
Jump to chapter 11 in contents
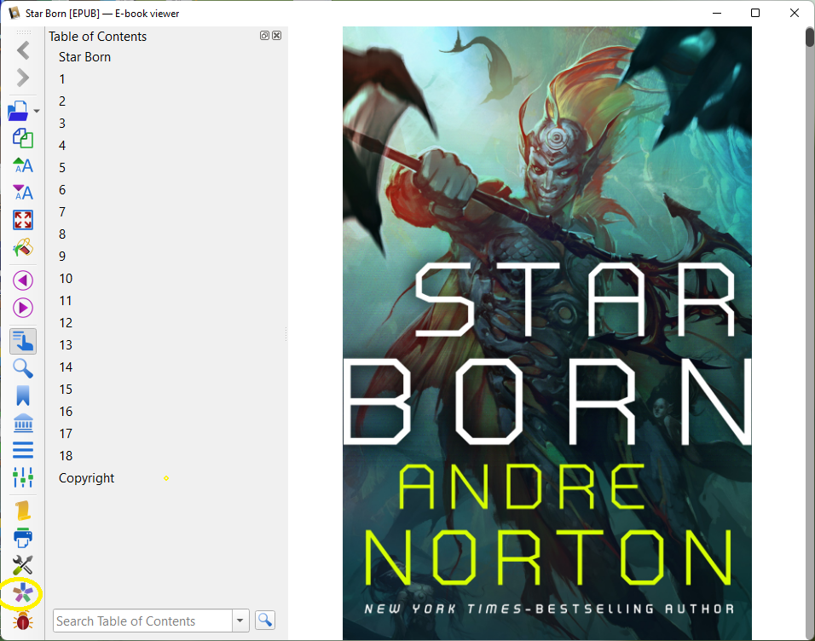[x=66, y=301]
